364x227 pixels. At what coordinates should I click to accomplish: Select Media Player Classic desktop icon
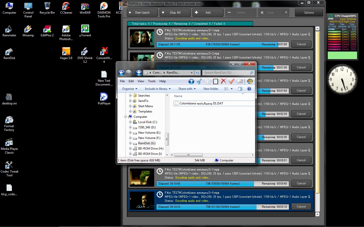pos(9,146)
